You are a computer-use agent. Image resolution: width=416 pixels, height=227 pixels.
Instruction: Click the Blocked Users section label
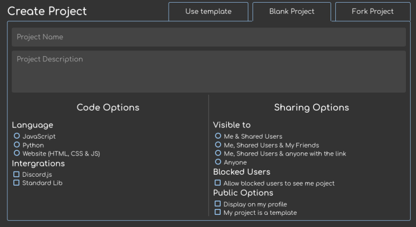coord(242,172)
